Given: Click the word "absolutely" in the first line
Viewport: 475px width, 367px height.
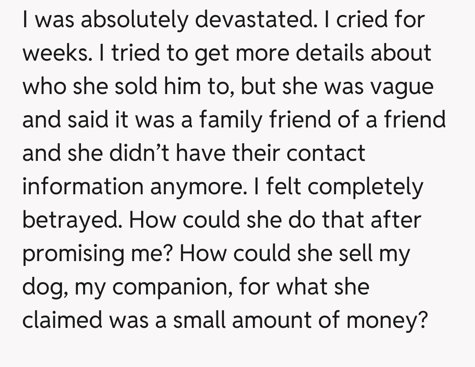Looking at the screenshot, I should pos(117,20).
